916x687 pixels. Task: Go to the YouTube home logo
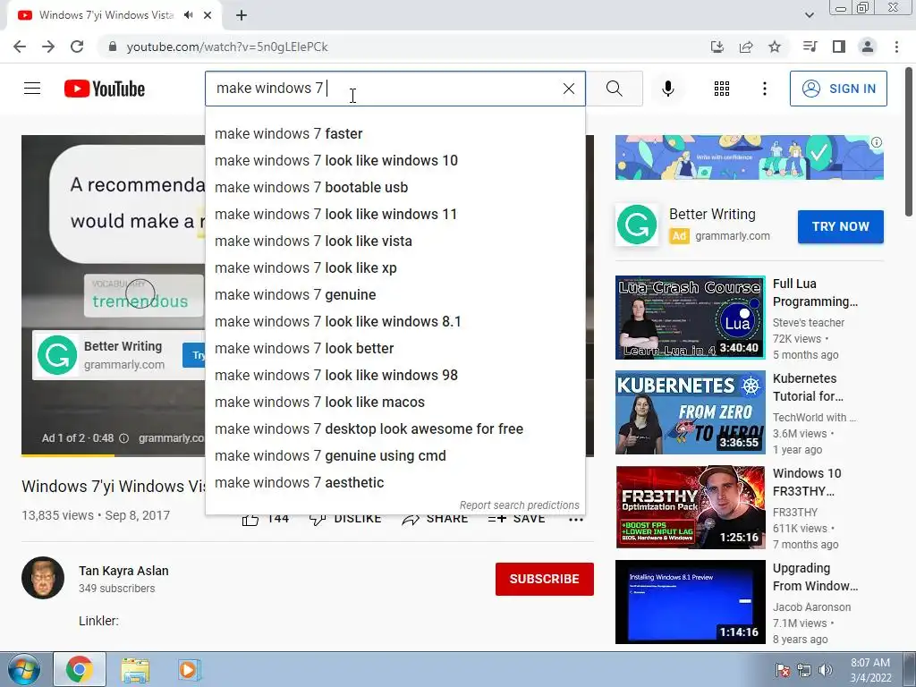(105, 89)
